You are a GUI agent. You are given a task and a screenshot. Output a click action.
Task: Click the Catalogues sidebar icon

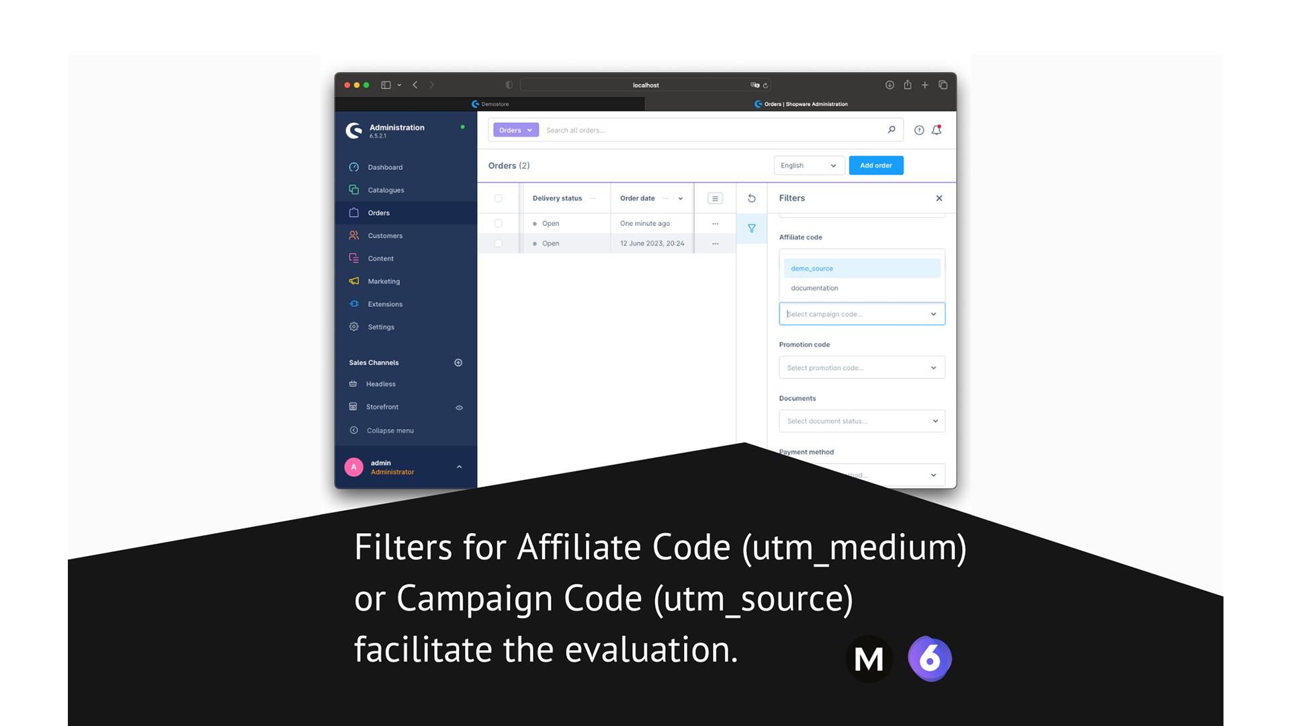356,190
